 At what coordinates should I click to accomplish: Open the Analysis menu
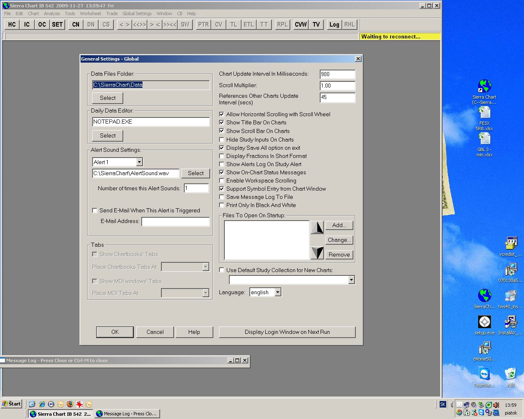52,14
